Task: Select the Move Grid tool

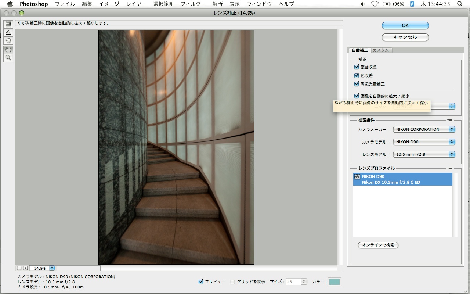Action: (8, 40)
